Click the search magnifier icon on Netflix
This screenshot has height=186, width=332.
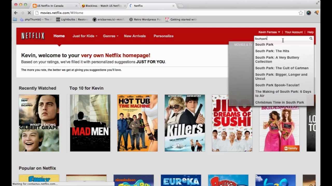[311, 38]
